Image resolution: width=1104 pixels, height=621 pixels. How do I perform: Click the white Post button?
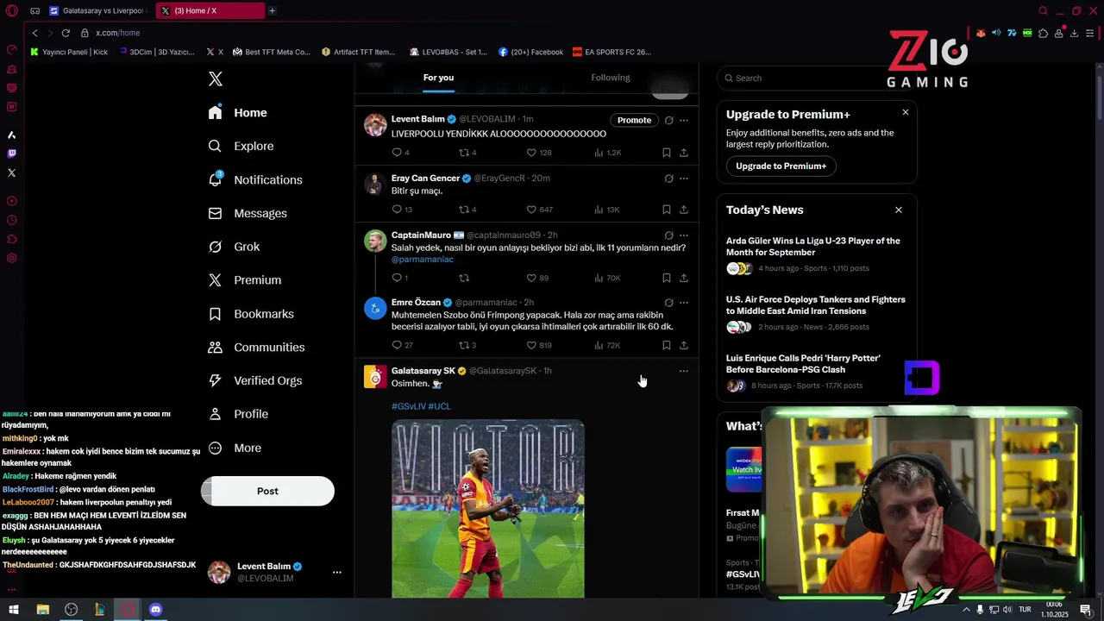[x=267, y=491]
